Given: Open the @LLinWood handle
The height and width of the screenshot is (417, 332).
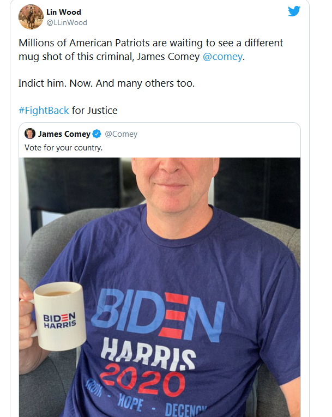Looking at the screenshot, I should (x=67, y=22).
